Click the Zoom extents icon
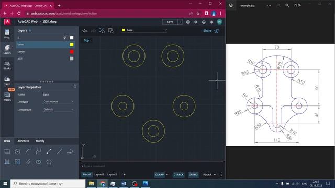The height and width of the screenshot is (188, 335). (102, 31)
